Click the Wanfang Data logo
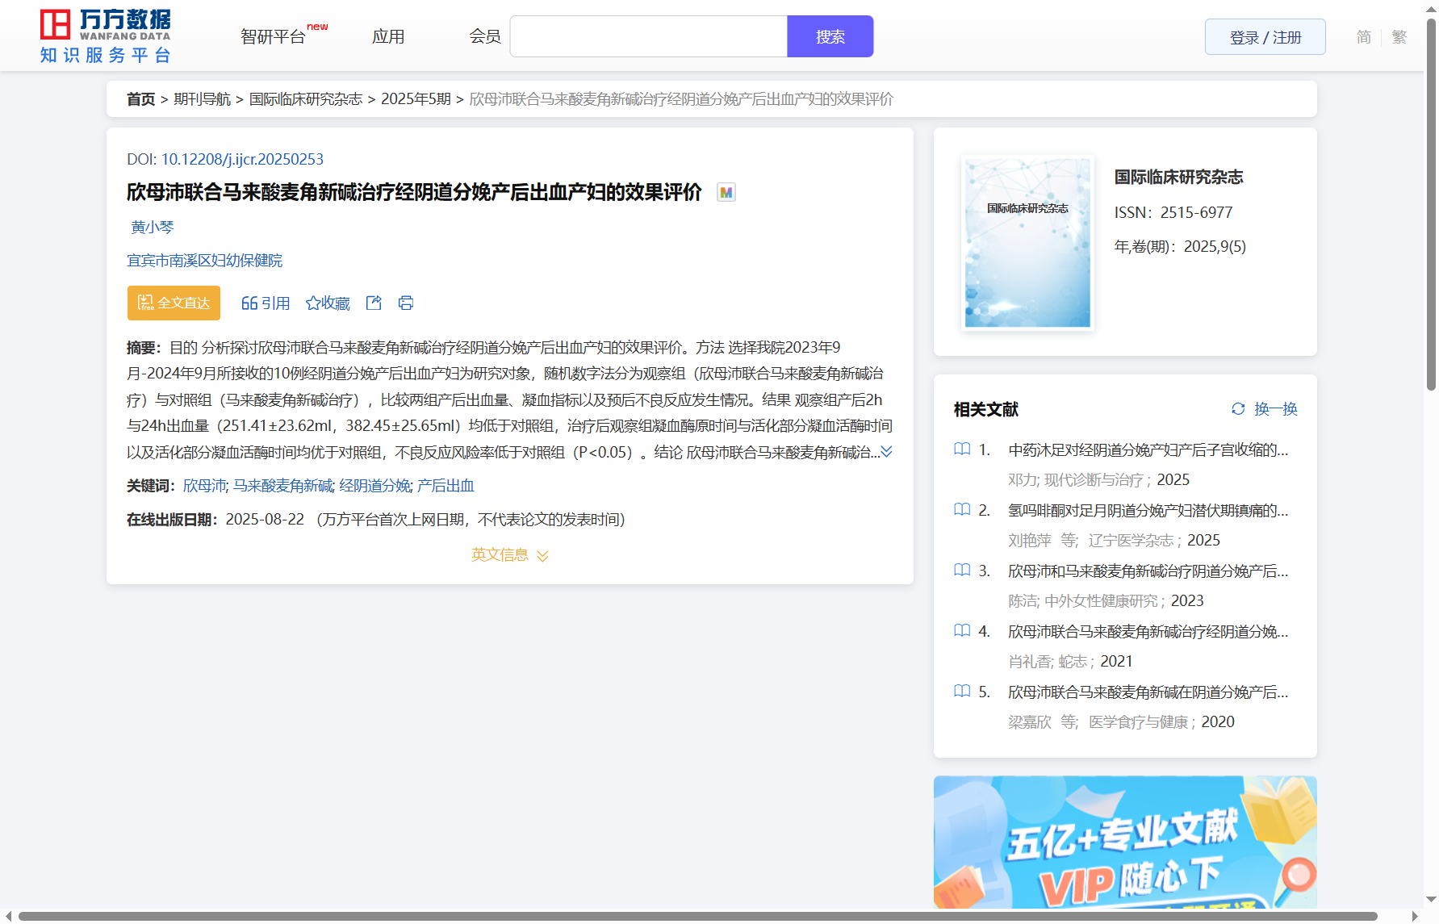The width and height of the screenshot is (1439, 924). coord(105,36)
